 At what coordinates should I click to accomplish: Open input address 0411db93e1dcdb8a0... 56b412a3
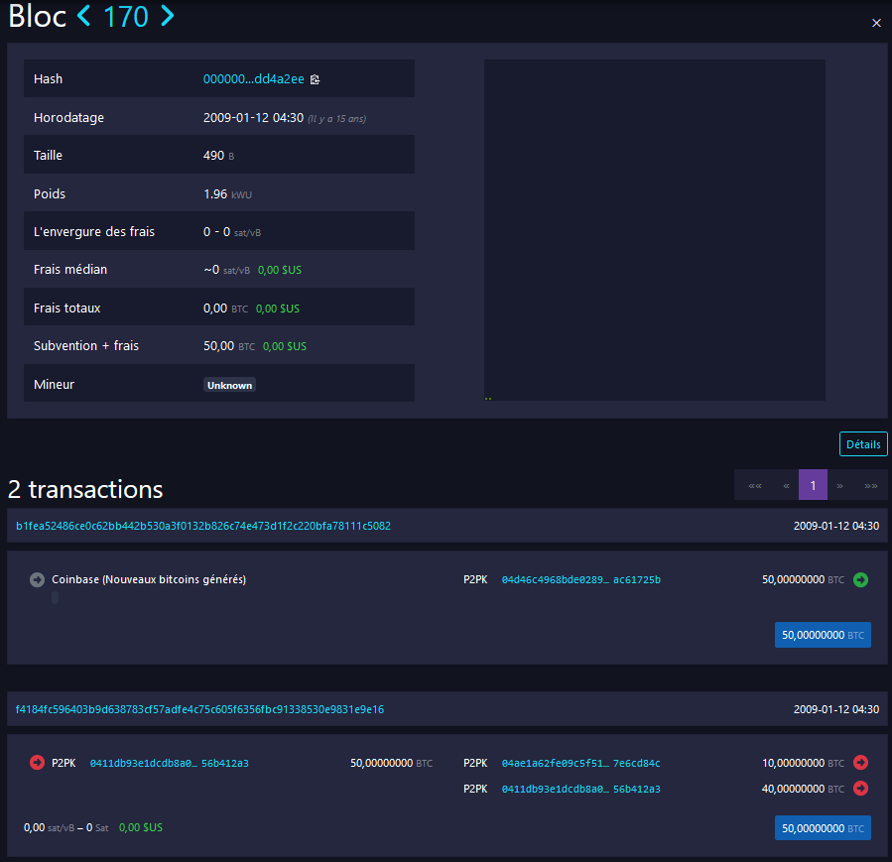coord(169,763)
